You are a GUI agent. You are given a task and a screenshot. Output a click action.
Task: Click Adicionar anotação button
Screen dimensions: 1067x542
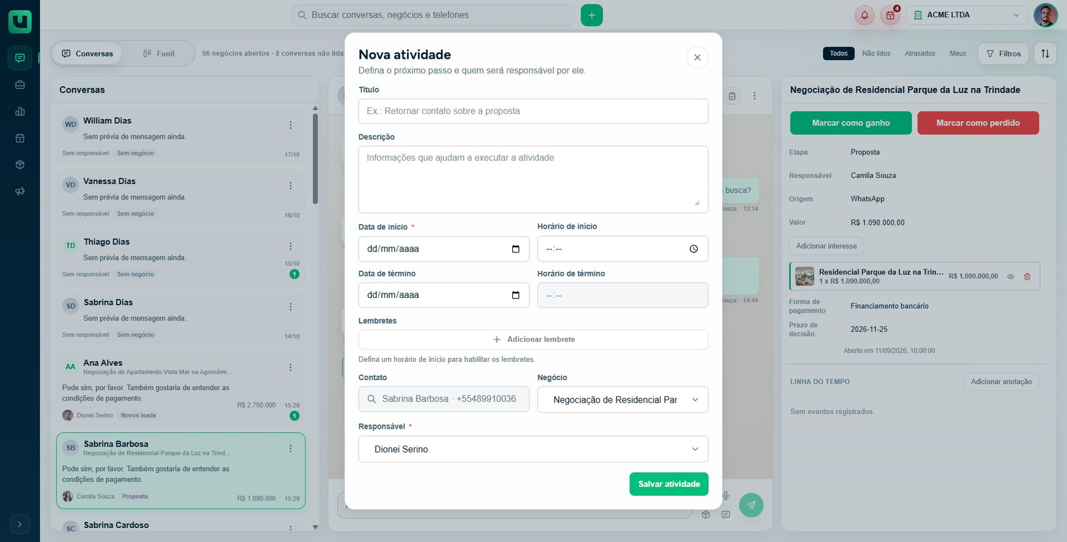[x=1001, y=381]
